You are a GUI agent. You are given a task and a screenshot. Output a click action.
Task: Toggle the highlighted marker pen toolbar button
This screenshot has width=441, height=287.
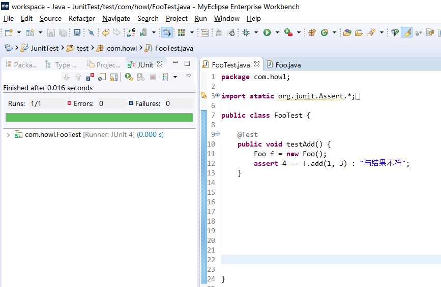[407, 32]
